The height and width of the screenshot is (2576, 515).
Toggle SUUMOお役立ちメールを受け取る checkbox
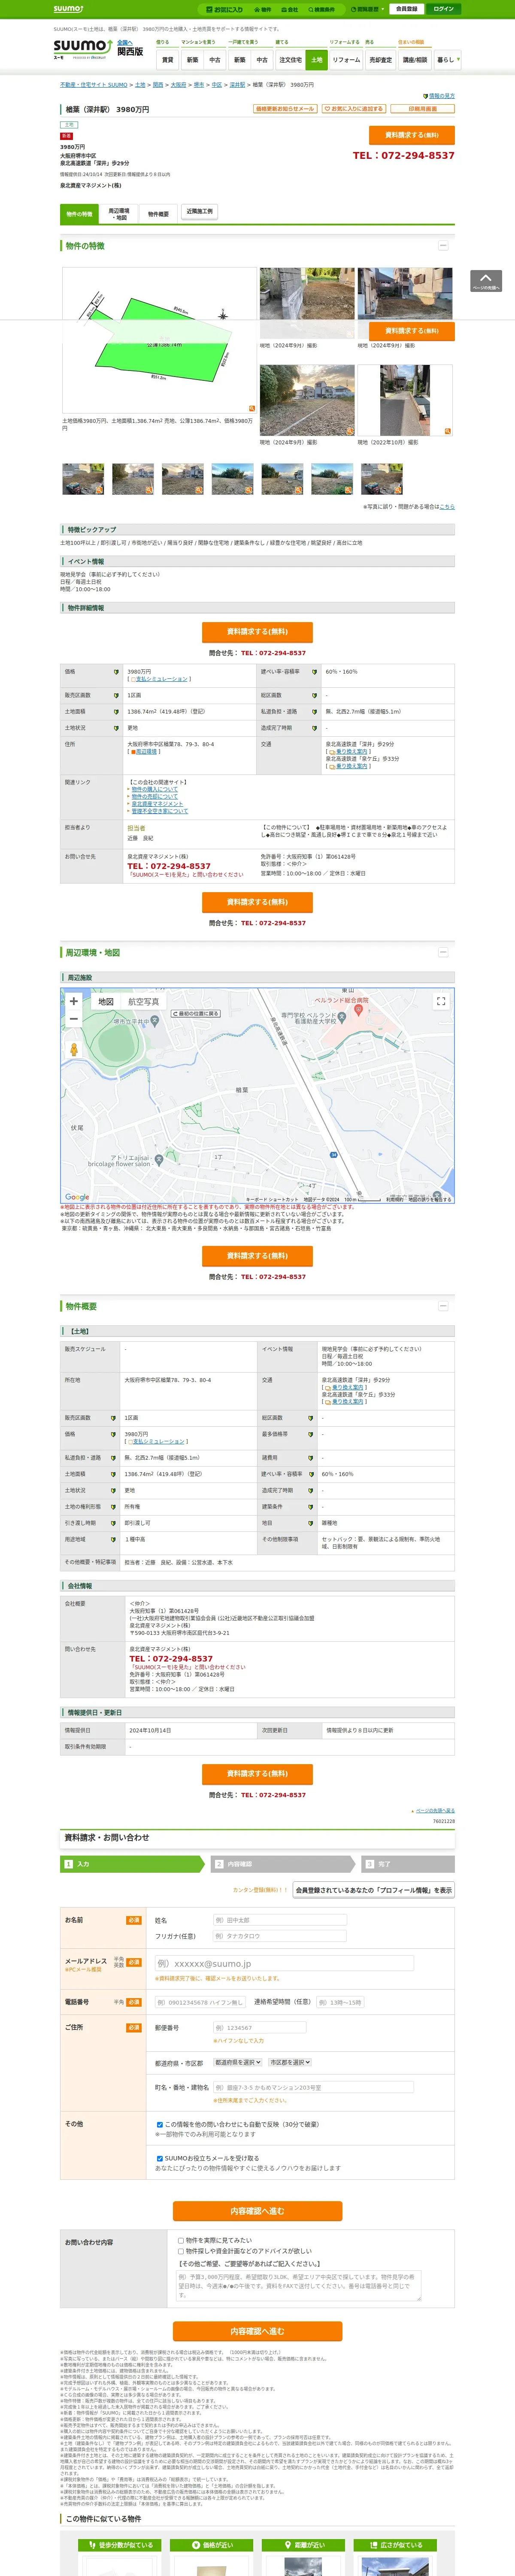pos(160,2159)
